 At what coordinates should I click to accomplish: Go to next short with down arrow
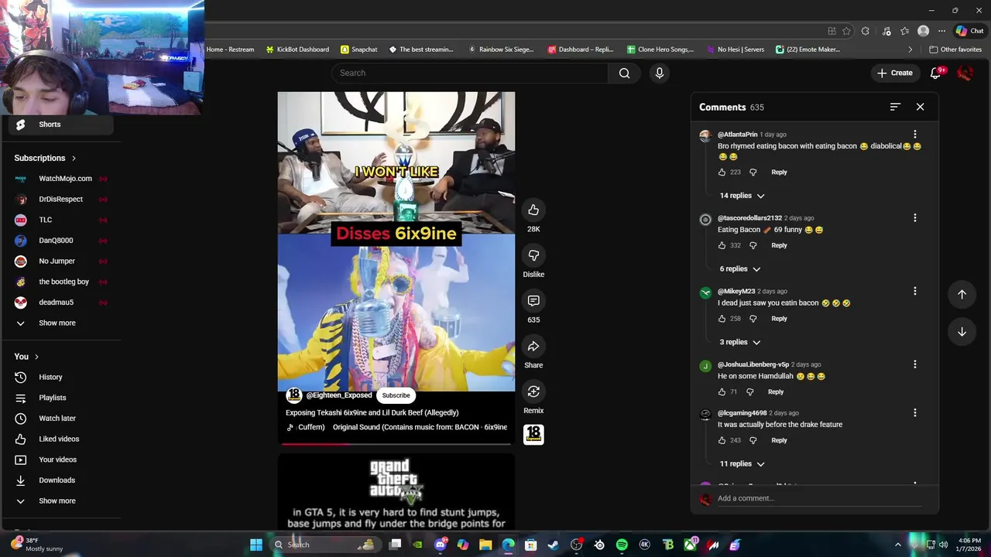pos(962,332)
